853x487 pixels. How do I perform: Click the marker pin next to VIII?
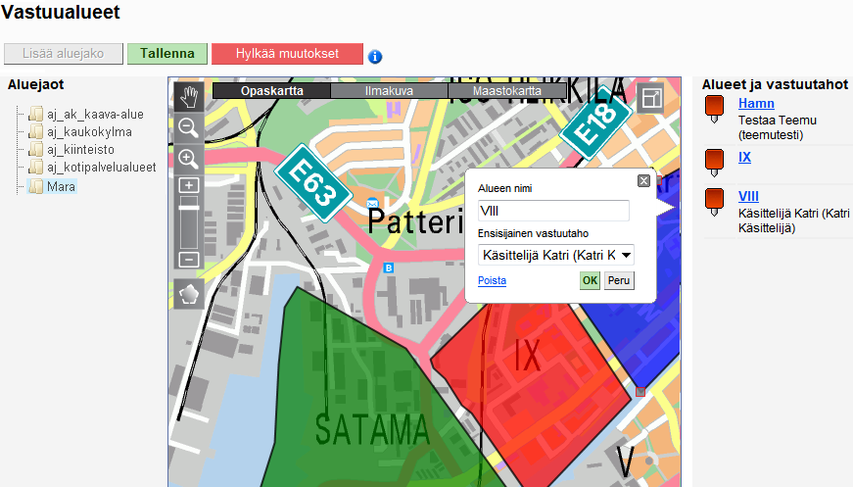714,202
